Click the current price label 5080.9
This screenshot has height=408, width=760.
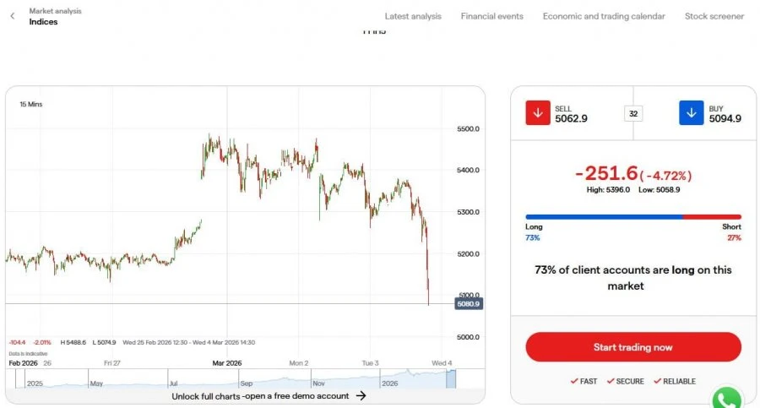468,304
